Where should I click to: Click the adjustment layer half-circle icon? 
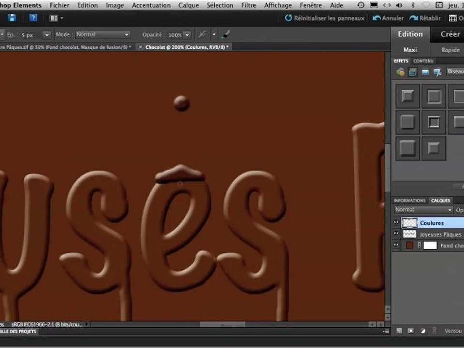(x=423, y=331)
